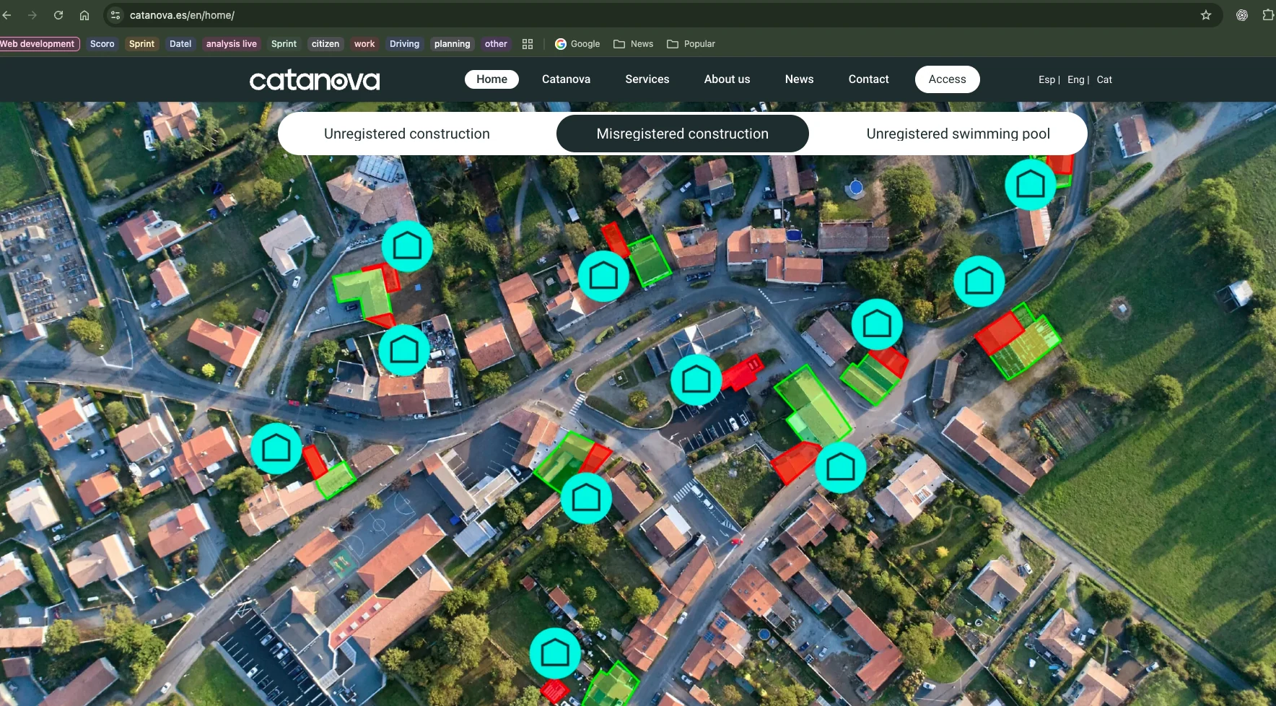Open the Services menu item

[647, 79]
